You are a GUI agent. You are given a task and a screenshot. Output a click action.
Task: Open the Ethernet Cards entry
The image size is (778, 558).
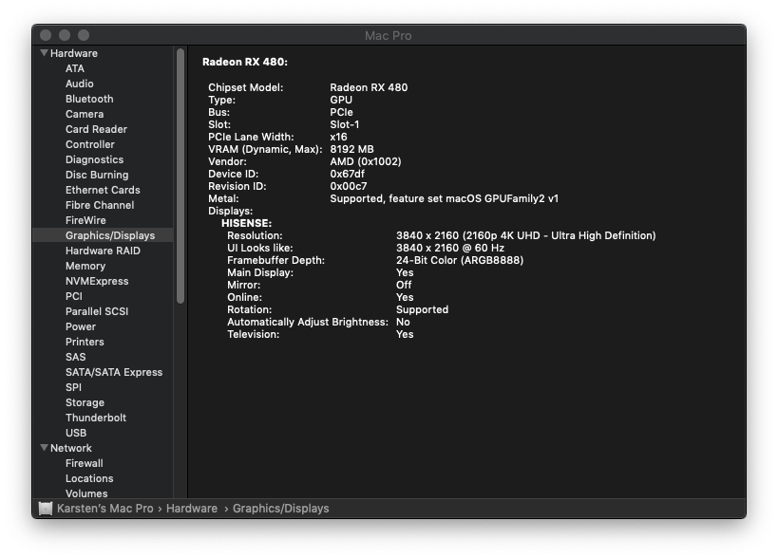coord(103,191)
